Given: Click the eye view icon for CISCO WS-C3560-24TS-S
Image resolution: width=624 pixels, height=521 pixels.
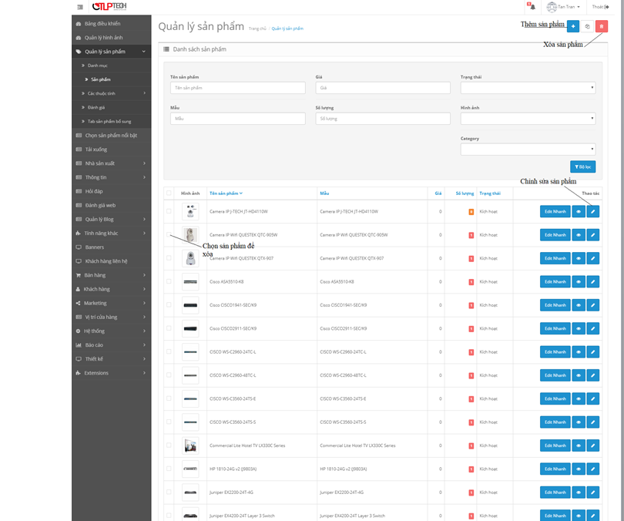Looking at the screenshot, I should 579,422.
